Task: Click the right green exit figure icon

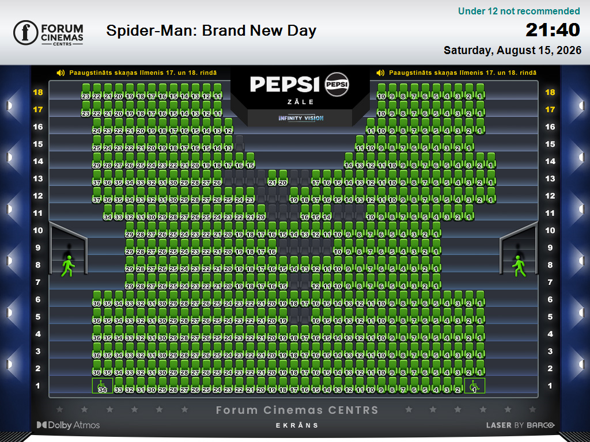Action: (519, 266)
